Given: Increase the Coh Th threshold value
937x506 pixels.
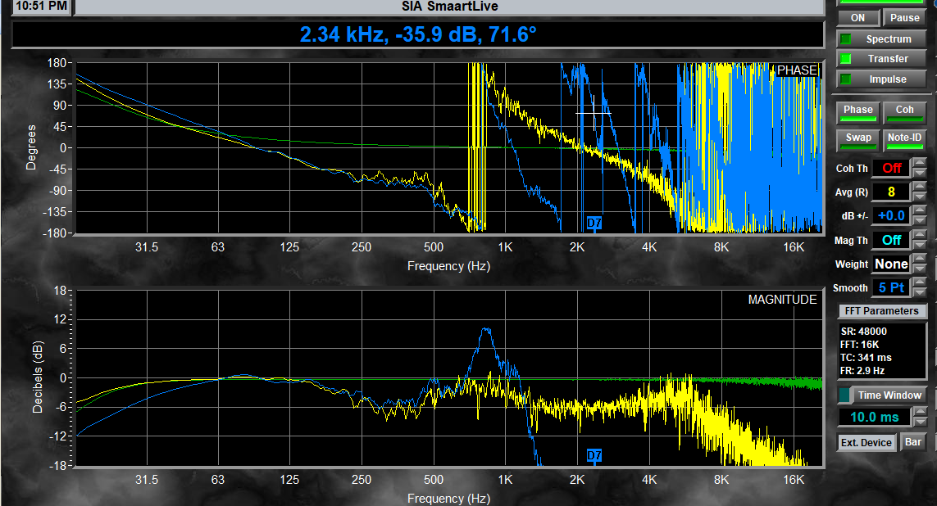Looking at the screenshot, I should coord(920,163).
